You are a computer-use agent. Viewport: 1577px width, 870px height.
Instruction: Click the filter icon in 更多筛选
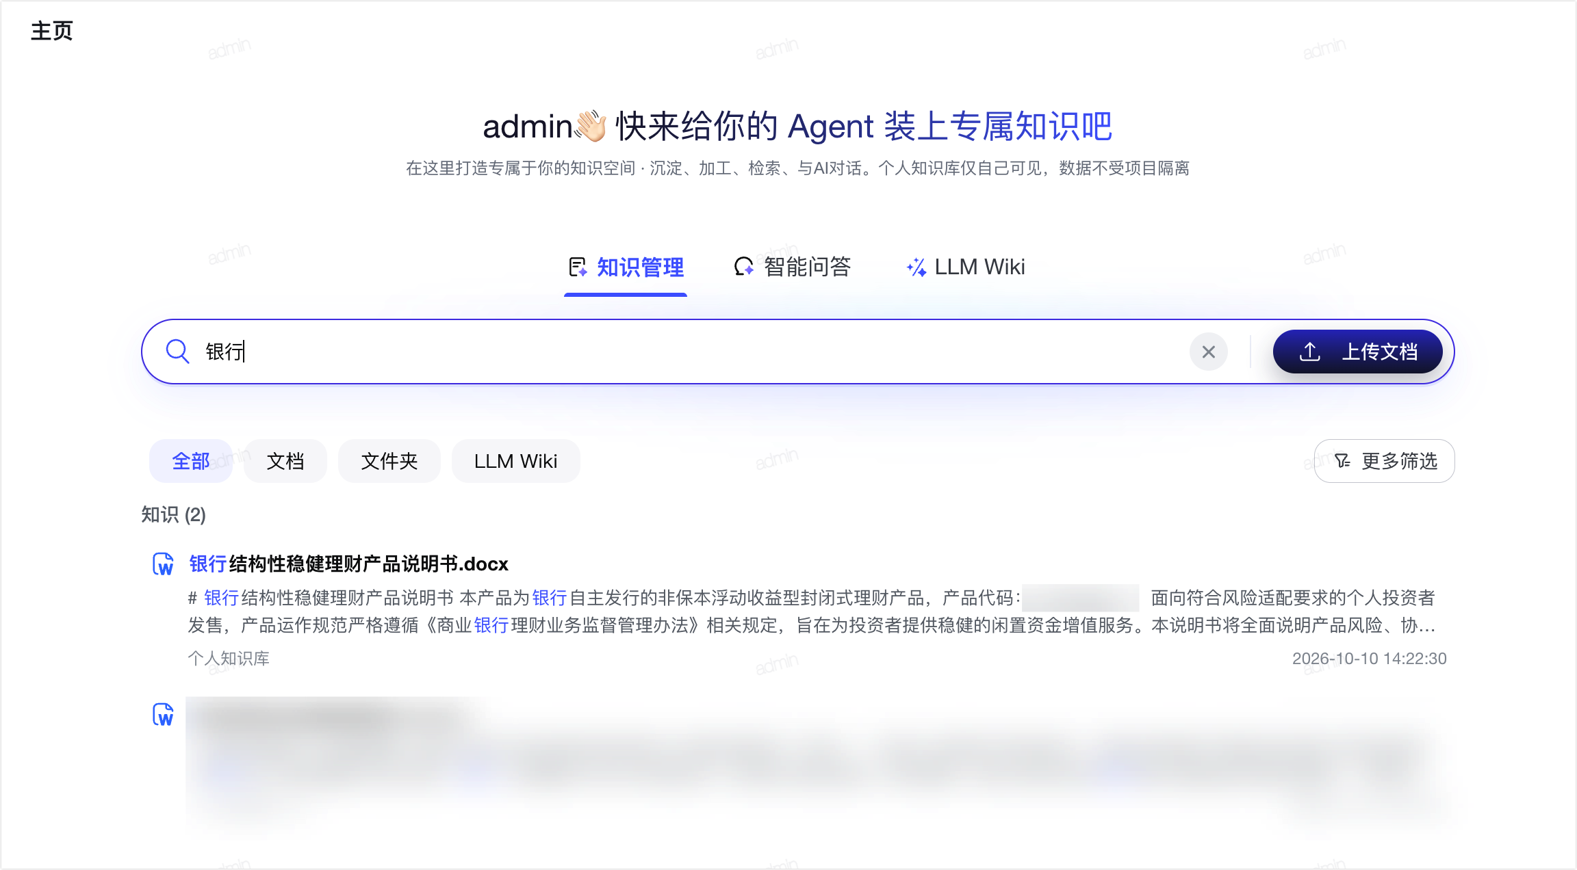pos(1342,461)
